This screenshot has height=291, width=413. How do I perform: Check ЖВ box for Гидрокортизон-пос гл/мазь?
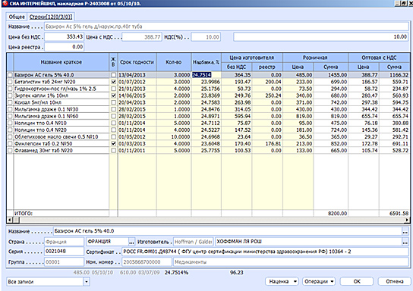(x=113, y=89)
